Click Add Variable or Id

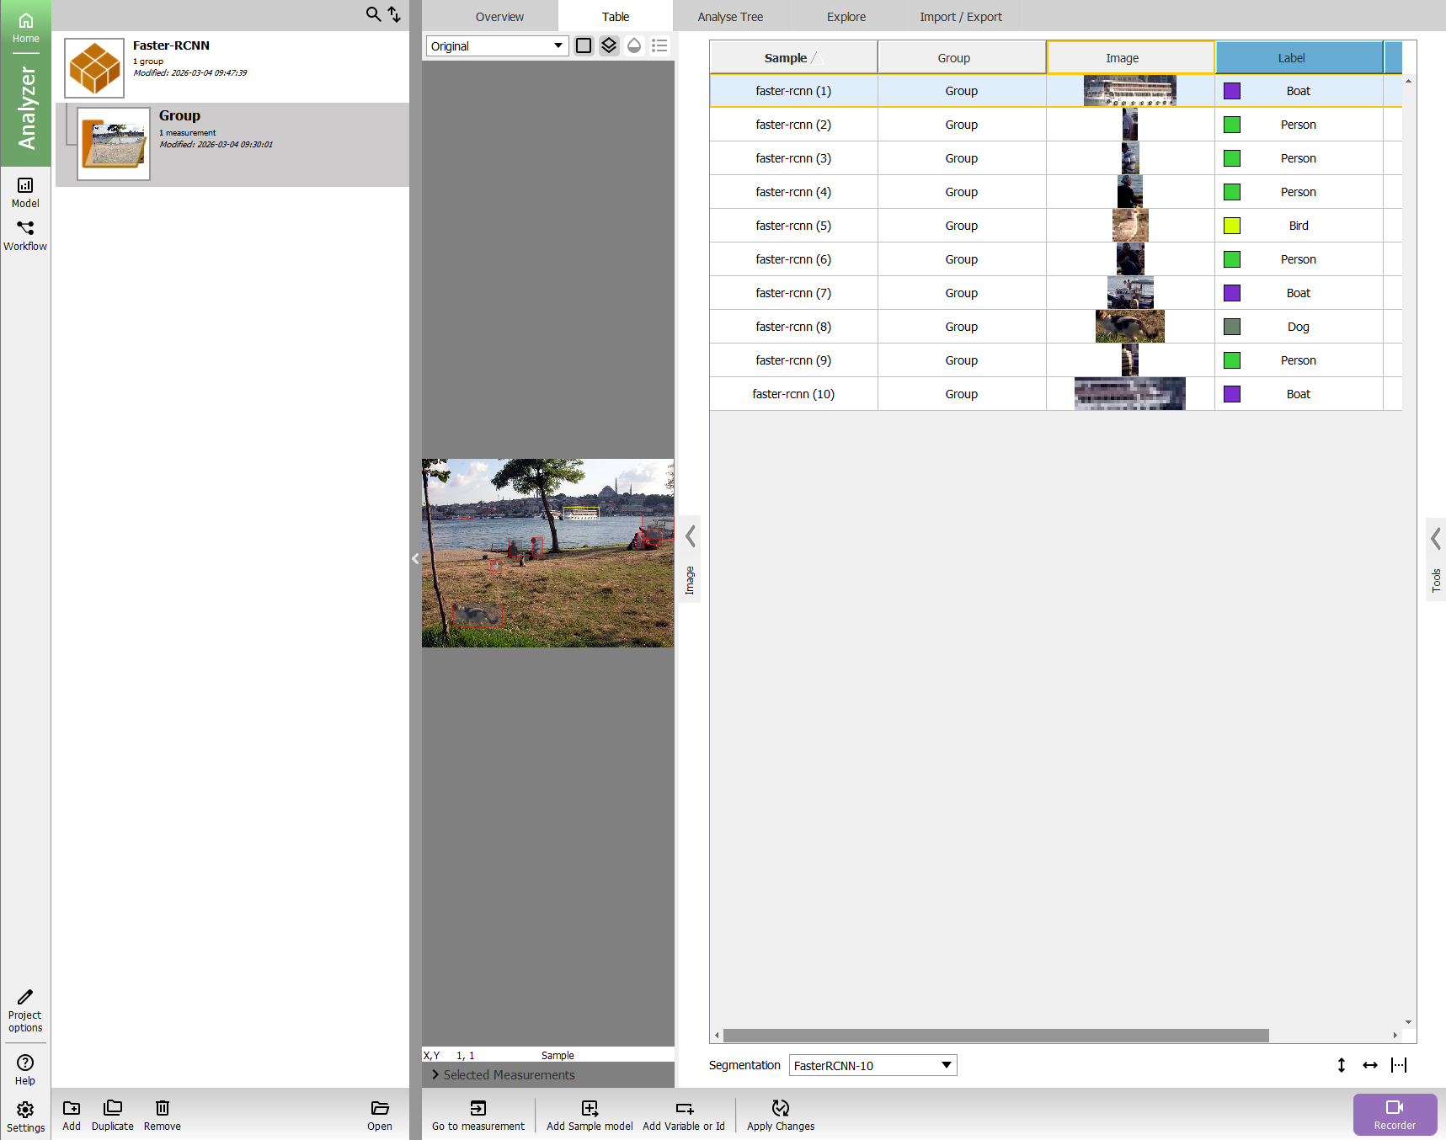tap(684, 1115)
